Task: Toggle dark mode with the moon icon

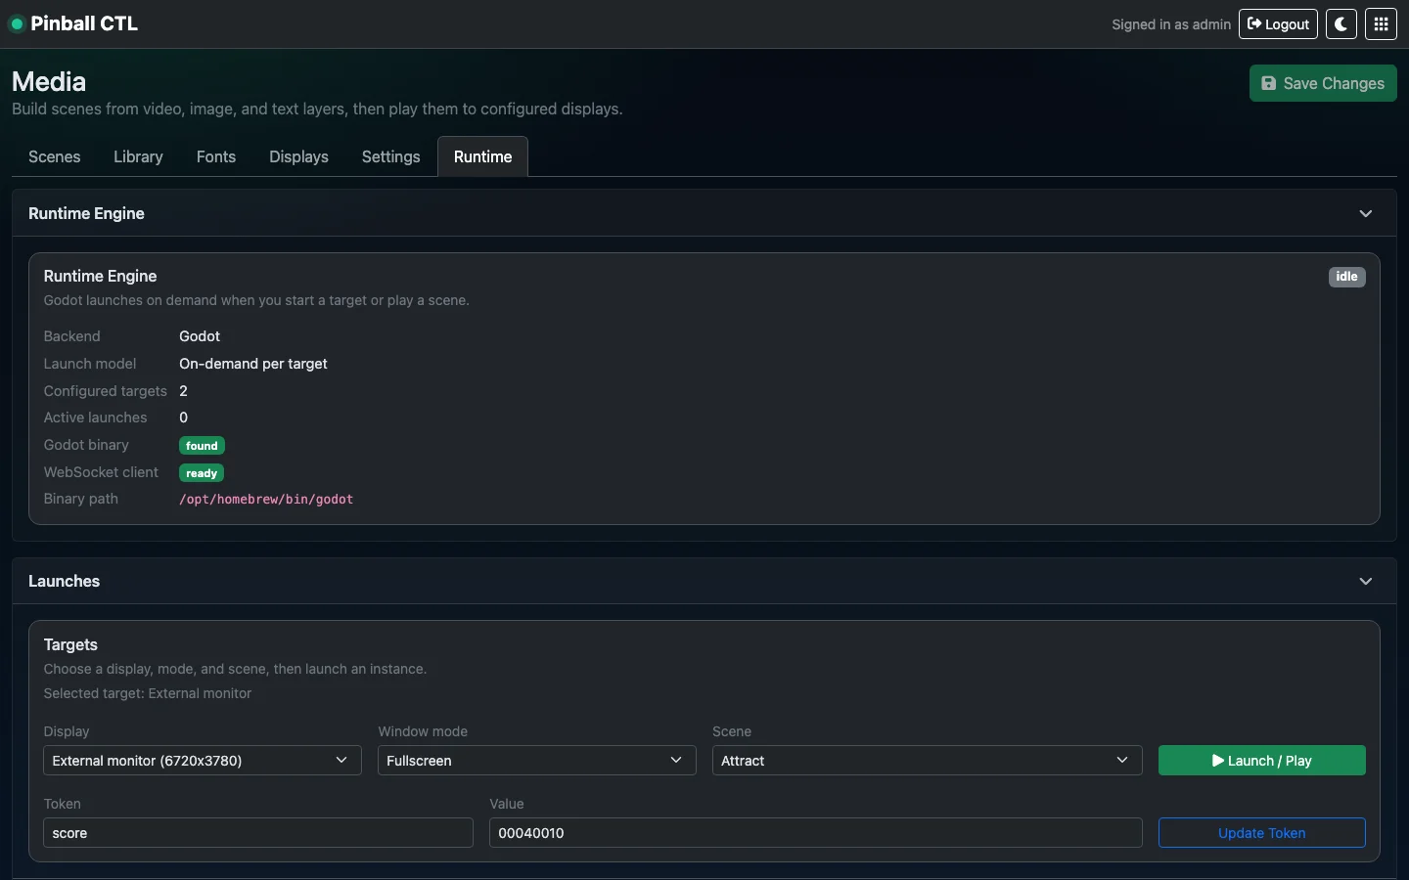Action: [1340, 23]
